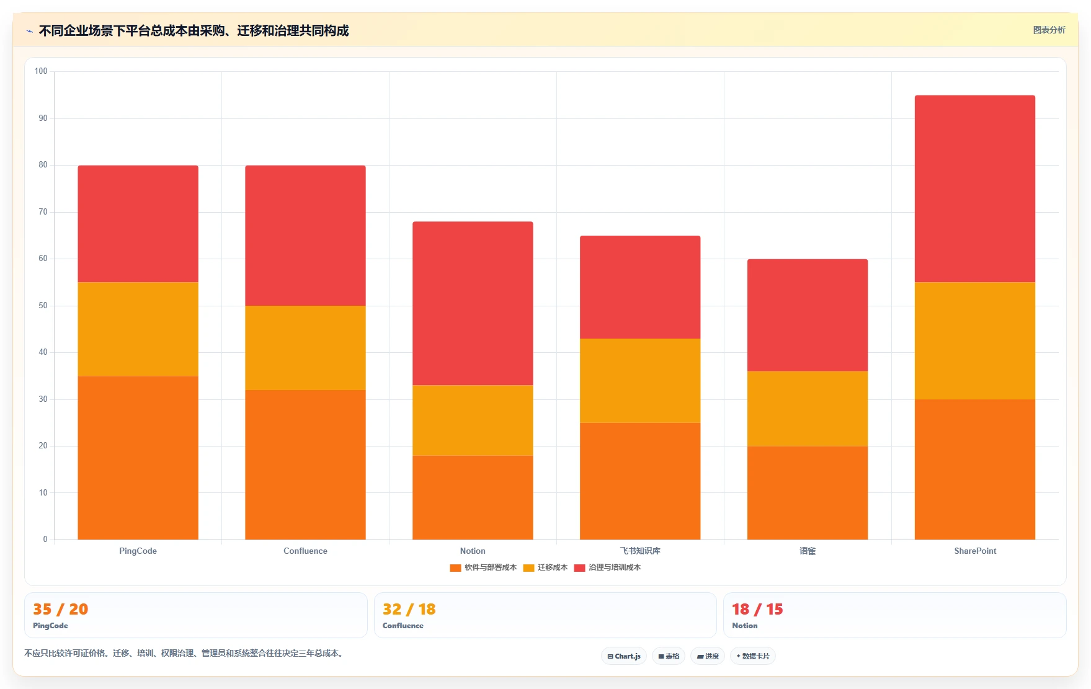
Task: Click the 进度 tag pill
Action: click(708, 656)
